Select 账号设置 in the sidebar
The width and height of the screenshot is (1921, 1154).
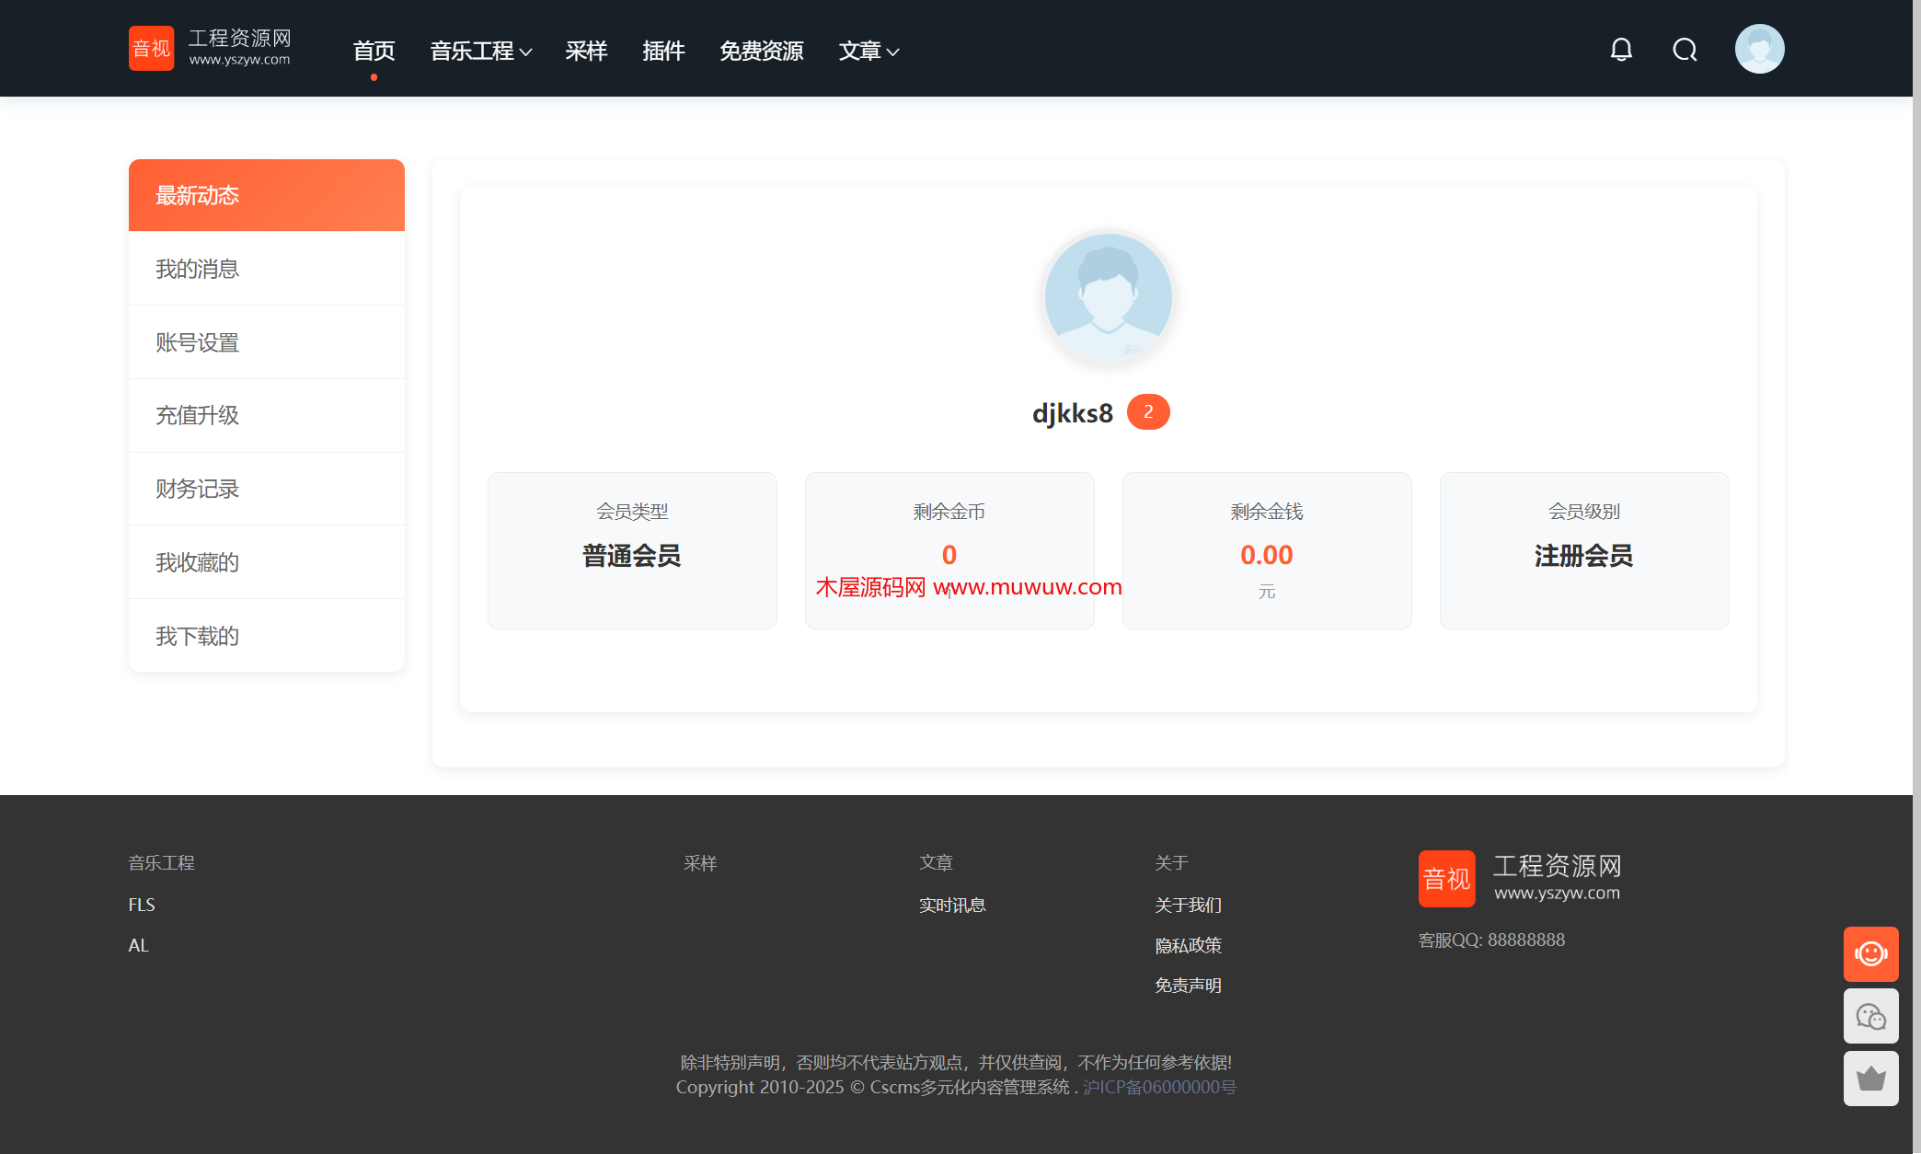(198, 342)
